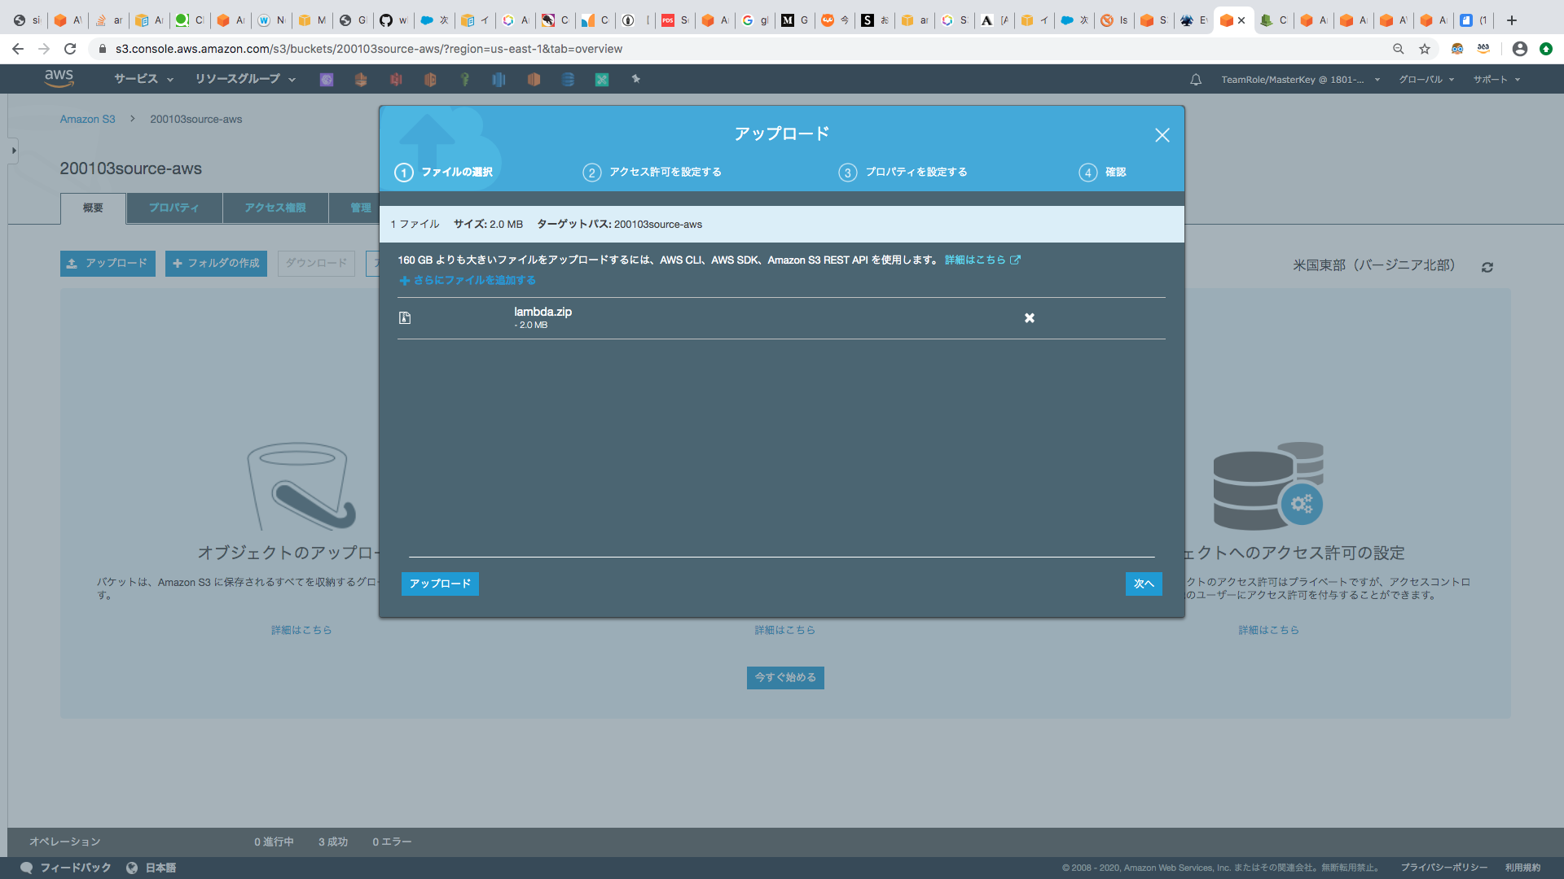The width and height of the screenshot is (1564, 879).
Task: Close the active browser tab
Action: coord(1241,20)
